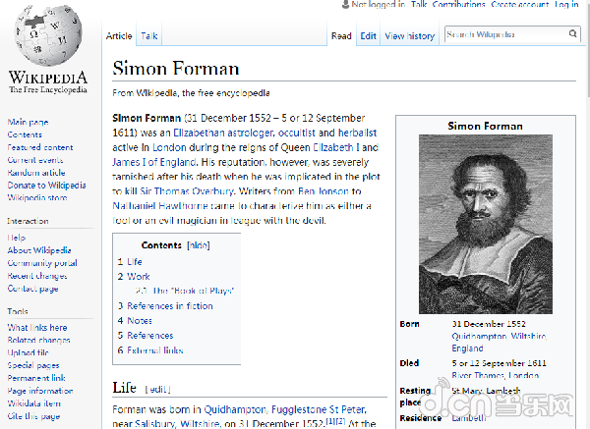Screen dimensions: 590x429
Task: Click the Log in link
Action: (x=566, y=4)
